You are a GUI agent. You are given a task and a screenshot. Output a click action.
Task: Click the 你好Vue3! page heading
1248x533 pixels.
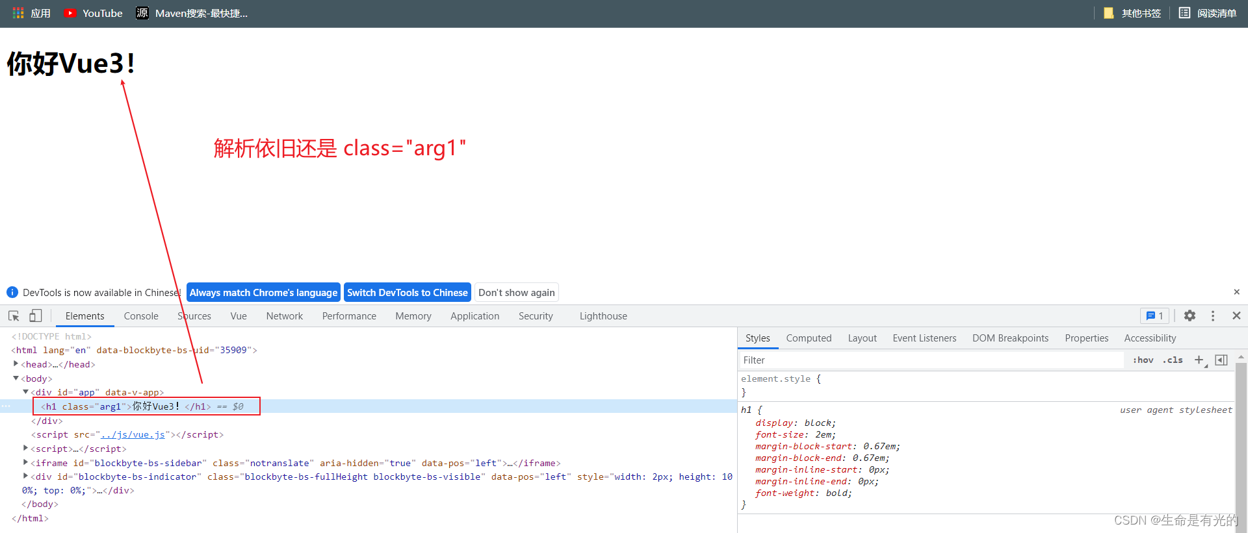(71, 64)
